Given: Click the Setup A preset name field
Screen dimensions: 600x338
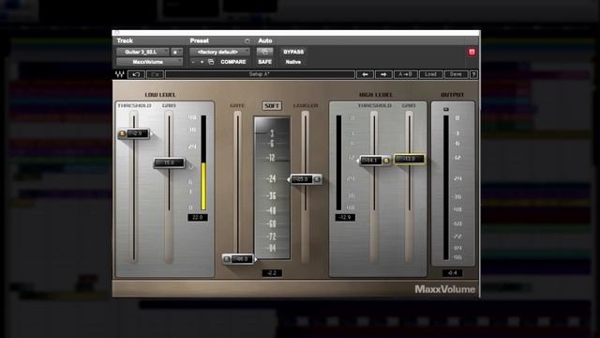Looking at the screenshot, I should click(260, 74).
